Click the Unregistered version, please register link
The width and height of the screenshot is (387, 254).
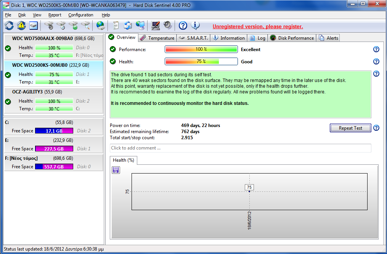(x=258, y=26)
